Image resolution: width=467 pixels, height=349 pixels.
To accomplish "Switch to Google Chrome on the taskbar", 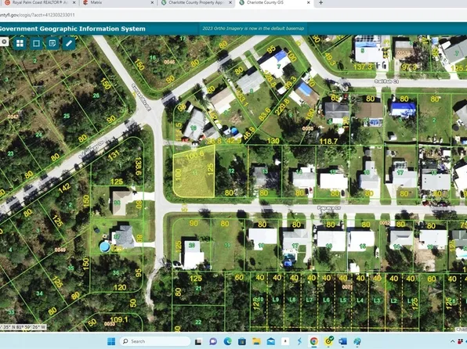I will point(313,341).
